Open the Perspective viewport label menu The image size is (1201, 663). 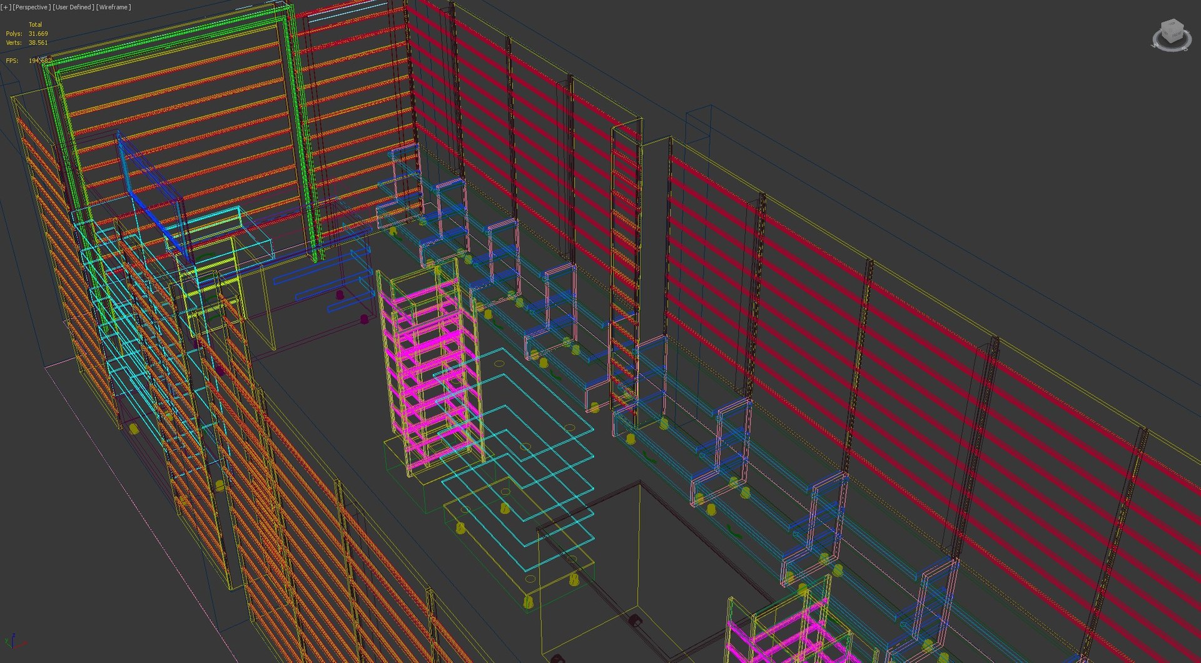click(x=32, y=7)
